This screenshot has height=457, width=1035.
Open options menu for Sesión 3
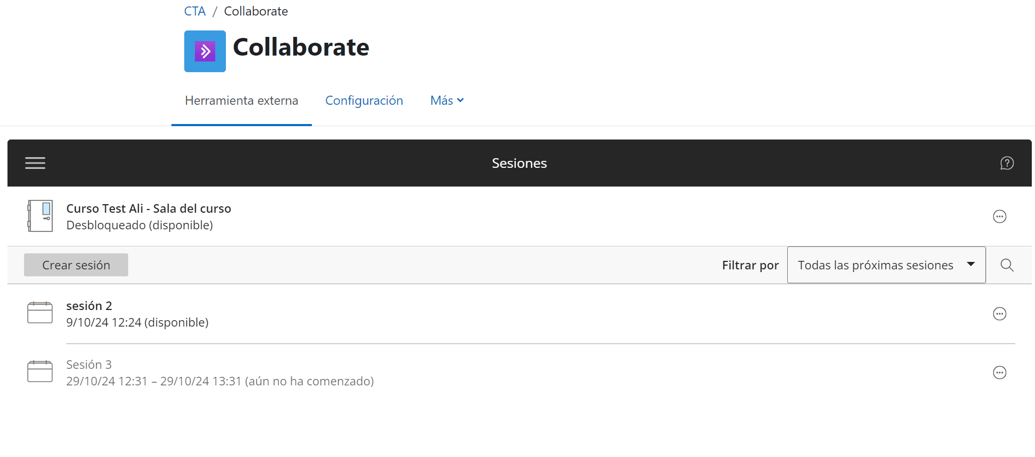[x=999, y=373]
